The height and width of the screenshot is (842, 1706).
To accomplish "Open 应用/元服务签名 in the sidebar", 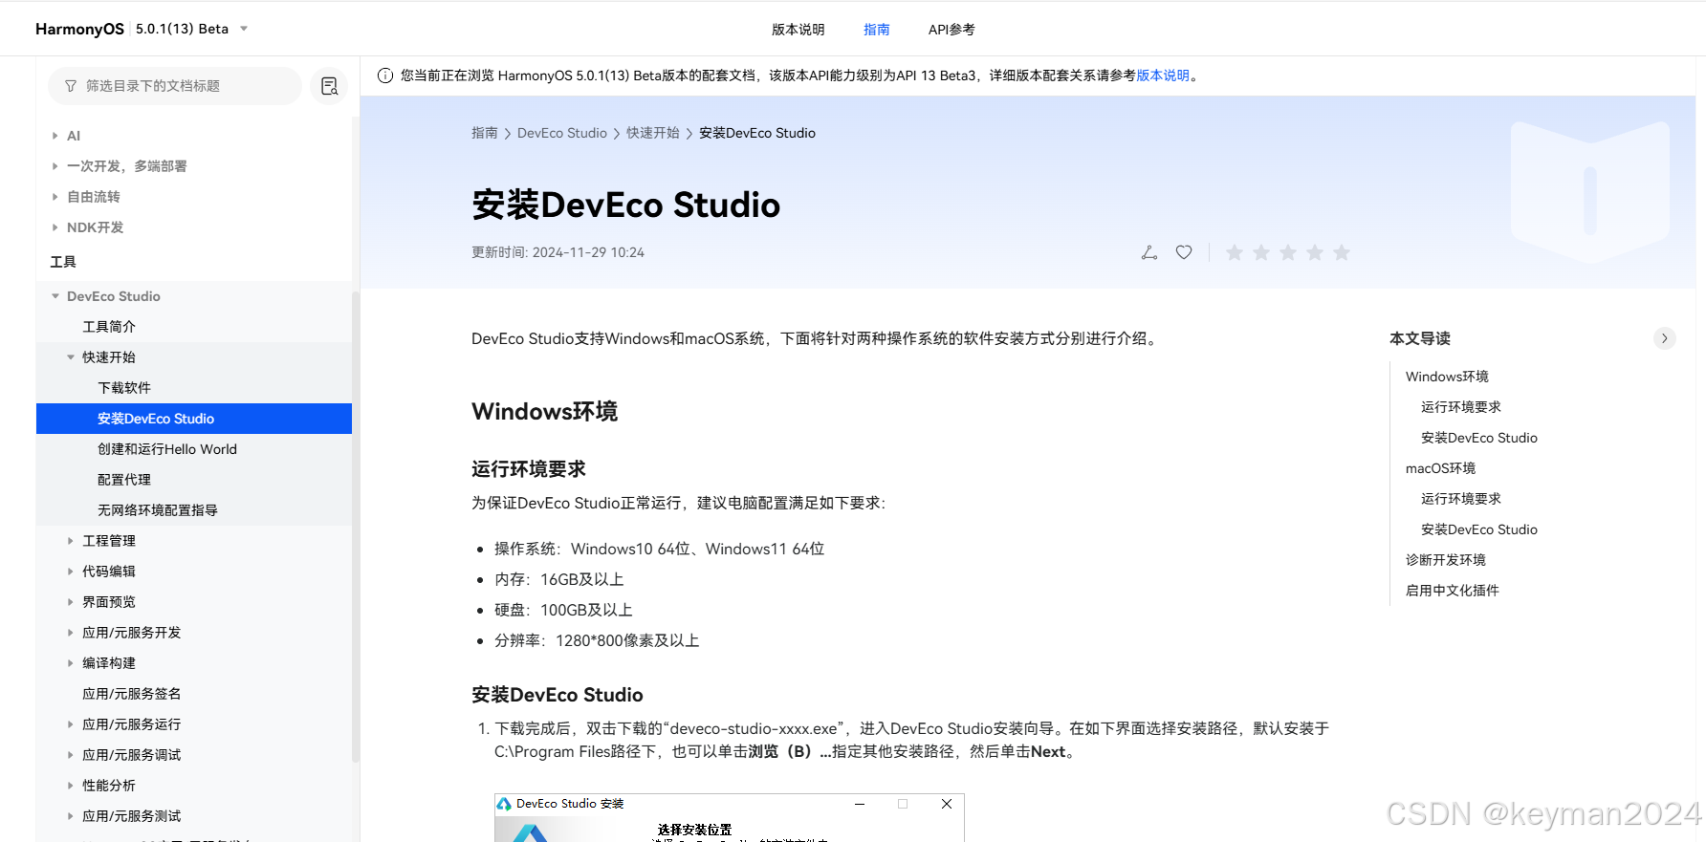I will 132,694.
